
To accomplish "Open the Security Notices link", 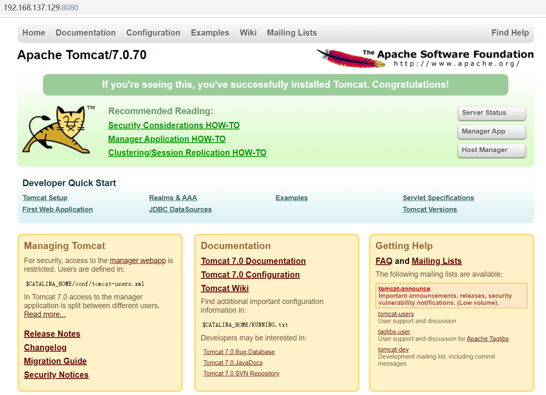I will click(x=56, y=375).
